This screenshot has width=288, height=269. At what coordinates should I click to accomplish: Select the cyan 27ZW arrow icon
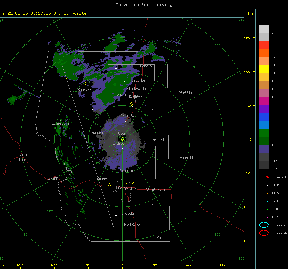tap(264, 201)
